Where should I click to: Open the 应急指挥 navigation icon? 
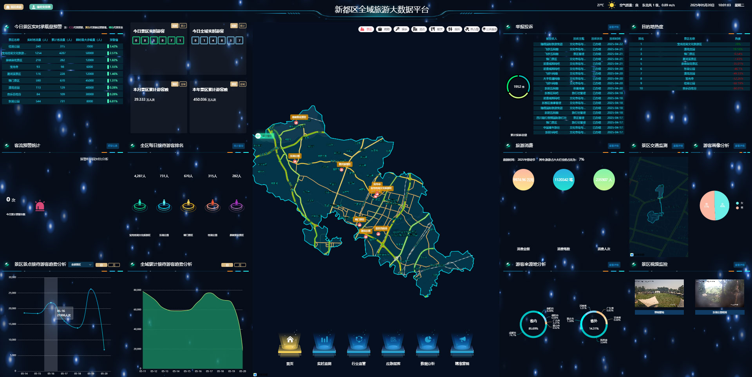393,343
